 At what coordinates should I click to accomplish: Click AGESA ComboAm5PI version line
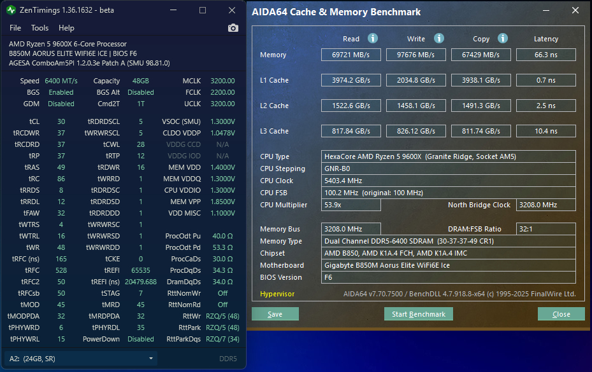click(x=89, y=63)
